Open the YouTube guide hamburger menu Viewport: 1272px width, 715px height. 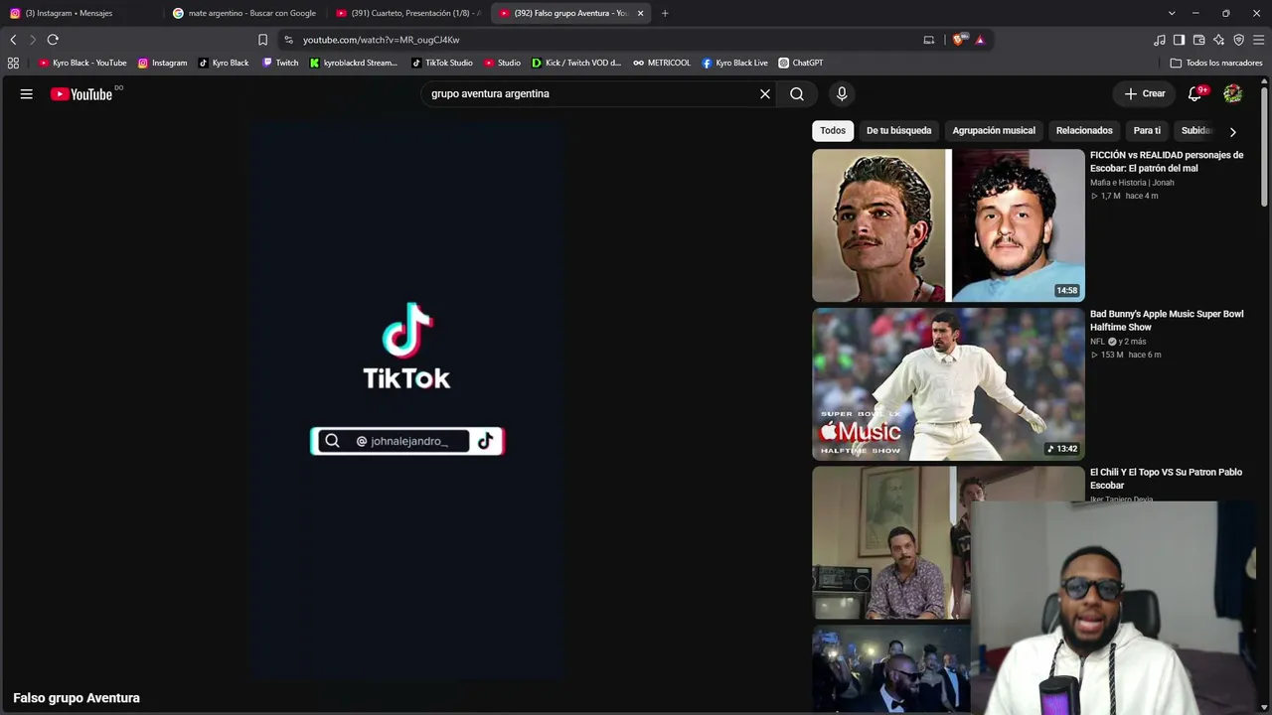[x=27, y=94]
